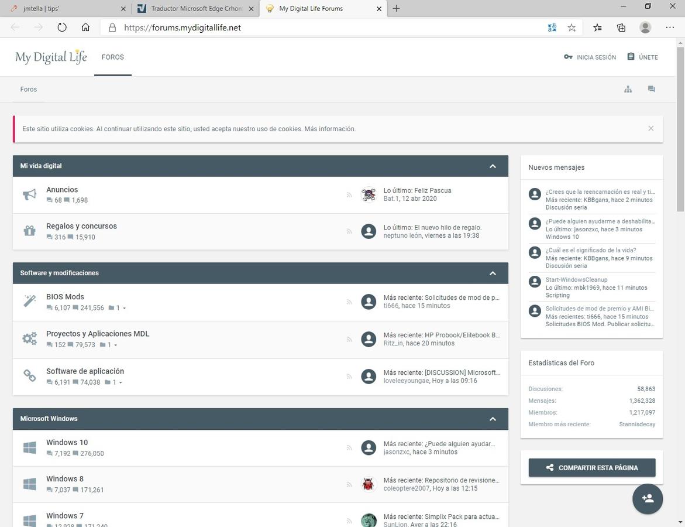685x527 pixels.
Task: Click the RSS feed icon for Anuncios
Action: [349, 194]
